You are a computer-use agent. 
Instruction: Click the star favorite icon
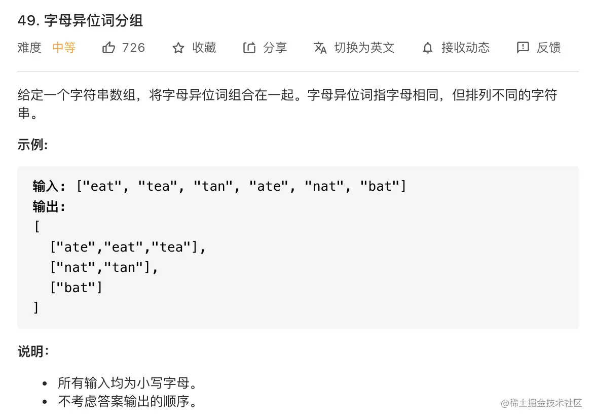click(178, 48)
